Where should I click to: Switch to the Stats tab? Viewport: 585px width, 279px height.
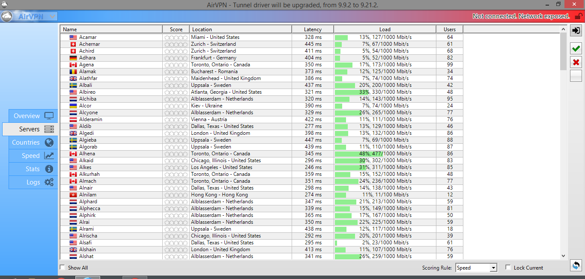[33, 169]
